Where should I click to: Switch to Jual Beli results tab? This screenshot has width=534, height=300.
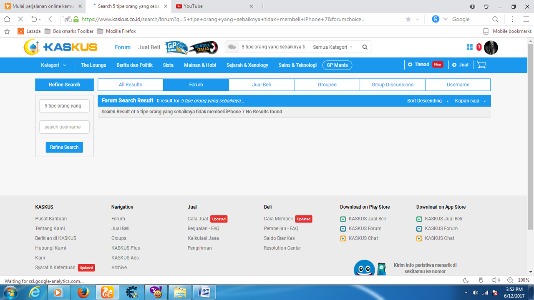[262, 85]
